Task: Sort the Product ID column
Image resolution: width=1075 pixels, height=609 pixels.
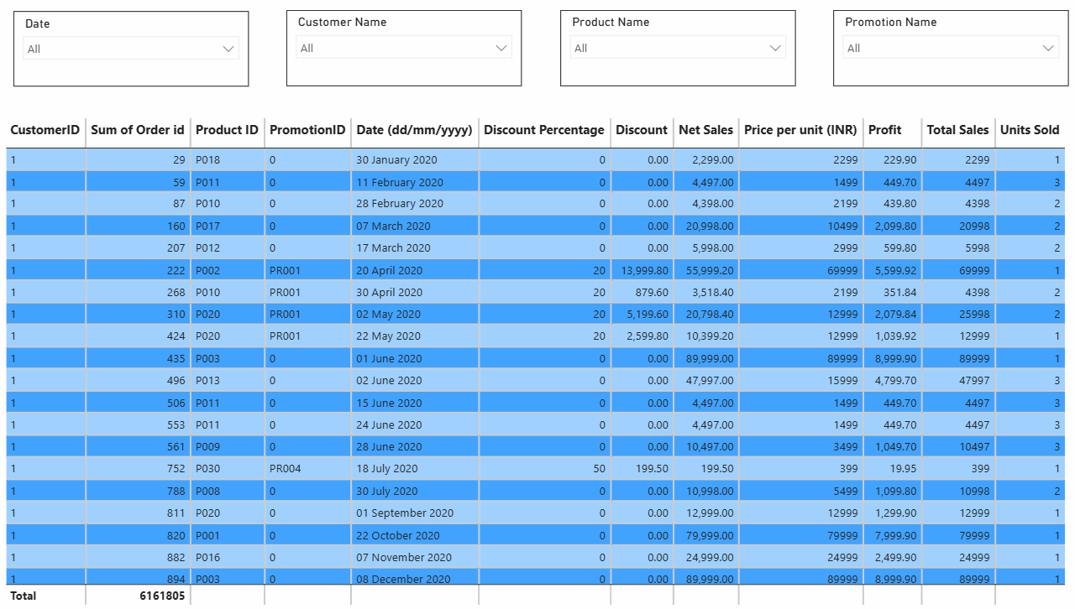Action: click(x=227, y=130)
